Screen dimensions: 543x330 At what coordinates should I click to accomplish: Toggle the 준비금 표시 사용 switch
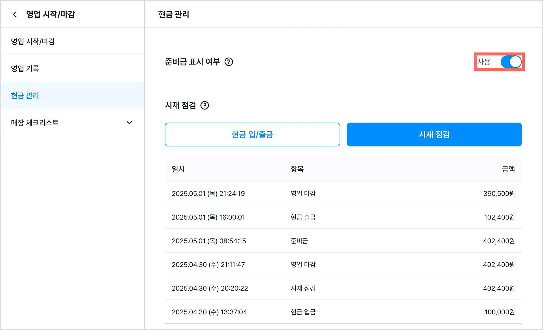coord(511,62)
